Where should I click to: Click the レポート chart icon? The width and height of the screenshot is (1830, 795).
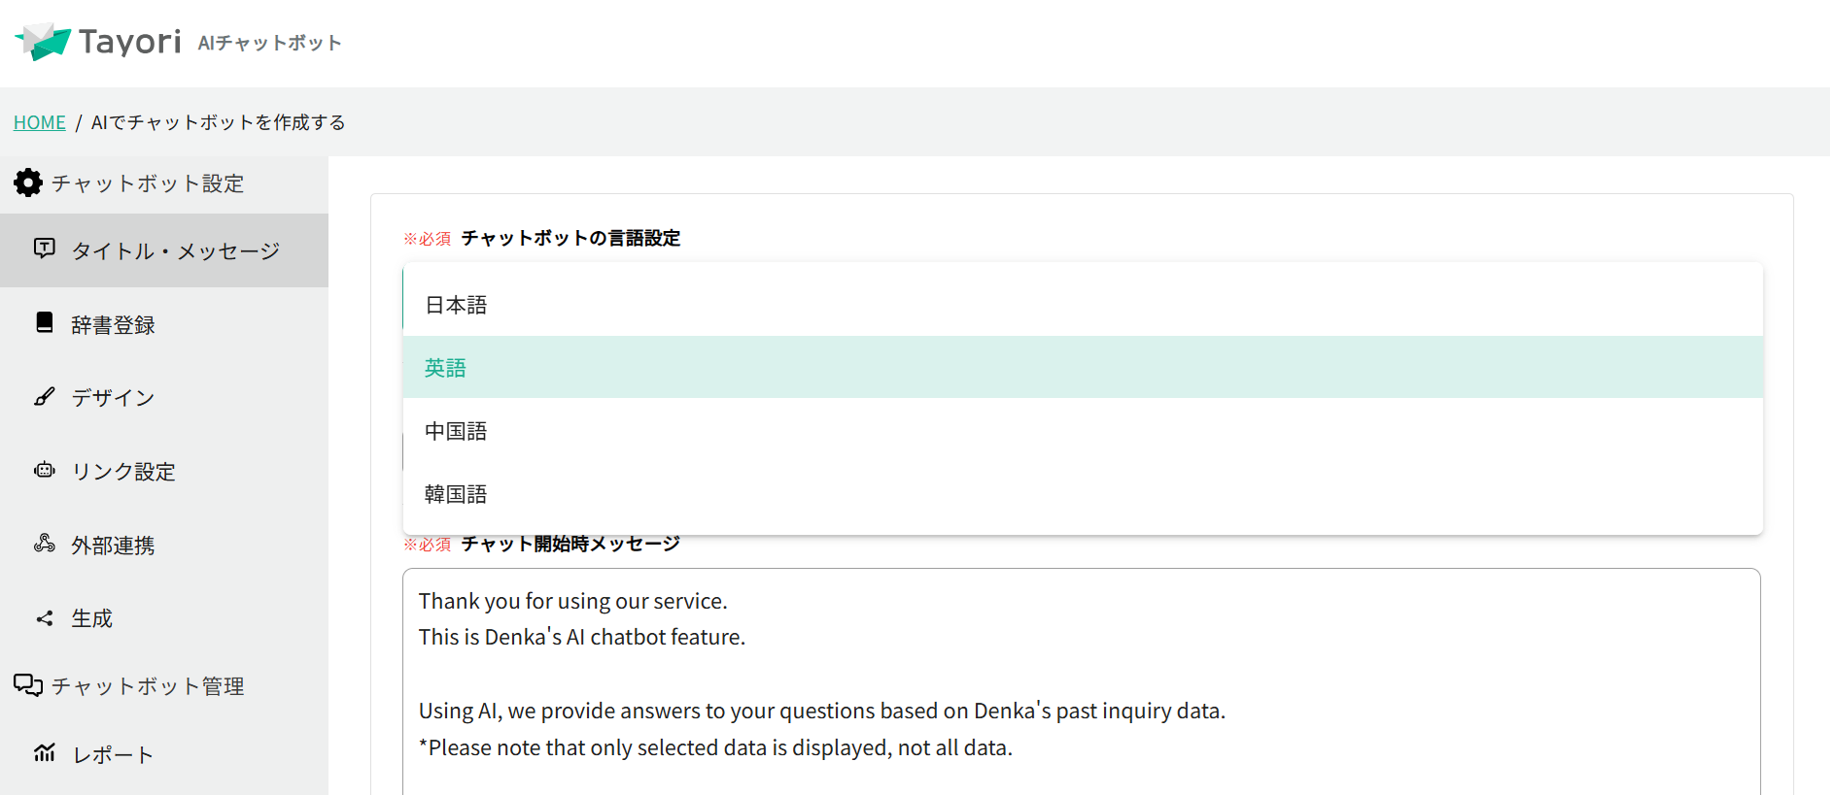tap(45, 753)
